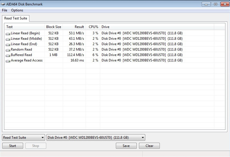Click the Start button
The image size is (230, 157).
13,146
